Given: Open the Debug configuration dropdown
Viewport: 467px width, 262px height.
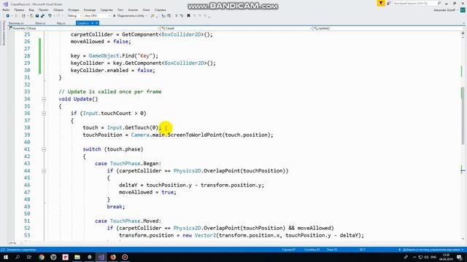Looking at the screenshot, I should [x=74, y=16].
